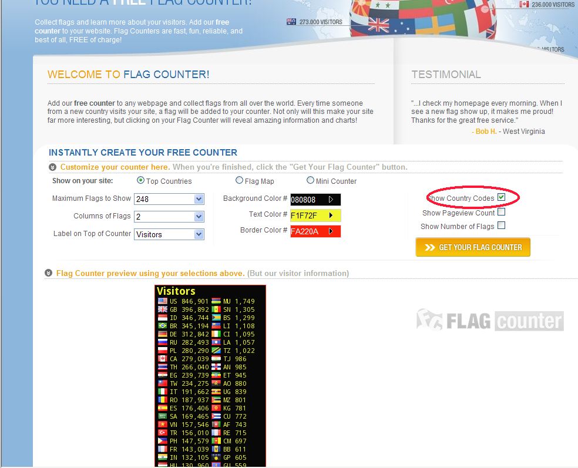Click the TW flag beside 234,275
This screenshot has height=468, width=578.
pos(163,383)
